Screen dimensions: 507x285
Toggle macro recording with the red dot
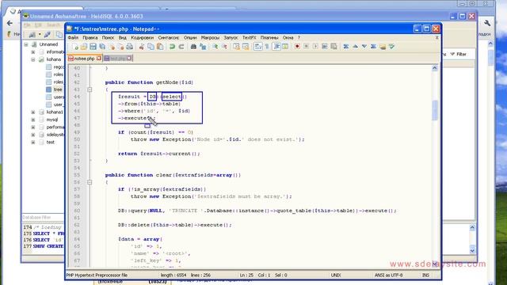coord(297,47)
